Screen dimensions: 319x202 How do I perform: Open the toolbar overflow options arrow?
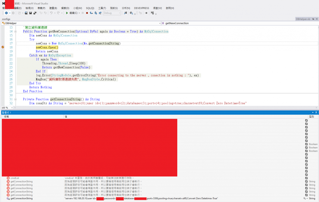point(156,14)
